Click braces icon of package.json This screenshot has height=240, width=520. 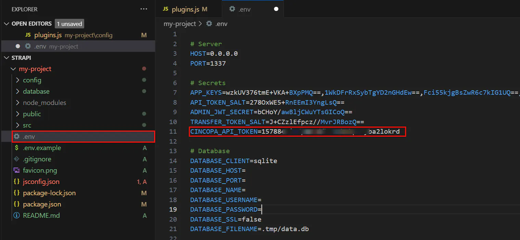click(x=16, y=204)
